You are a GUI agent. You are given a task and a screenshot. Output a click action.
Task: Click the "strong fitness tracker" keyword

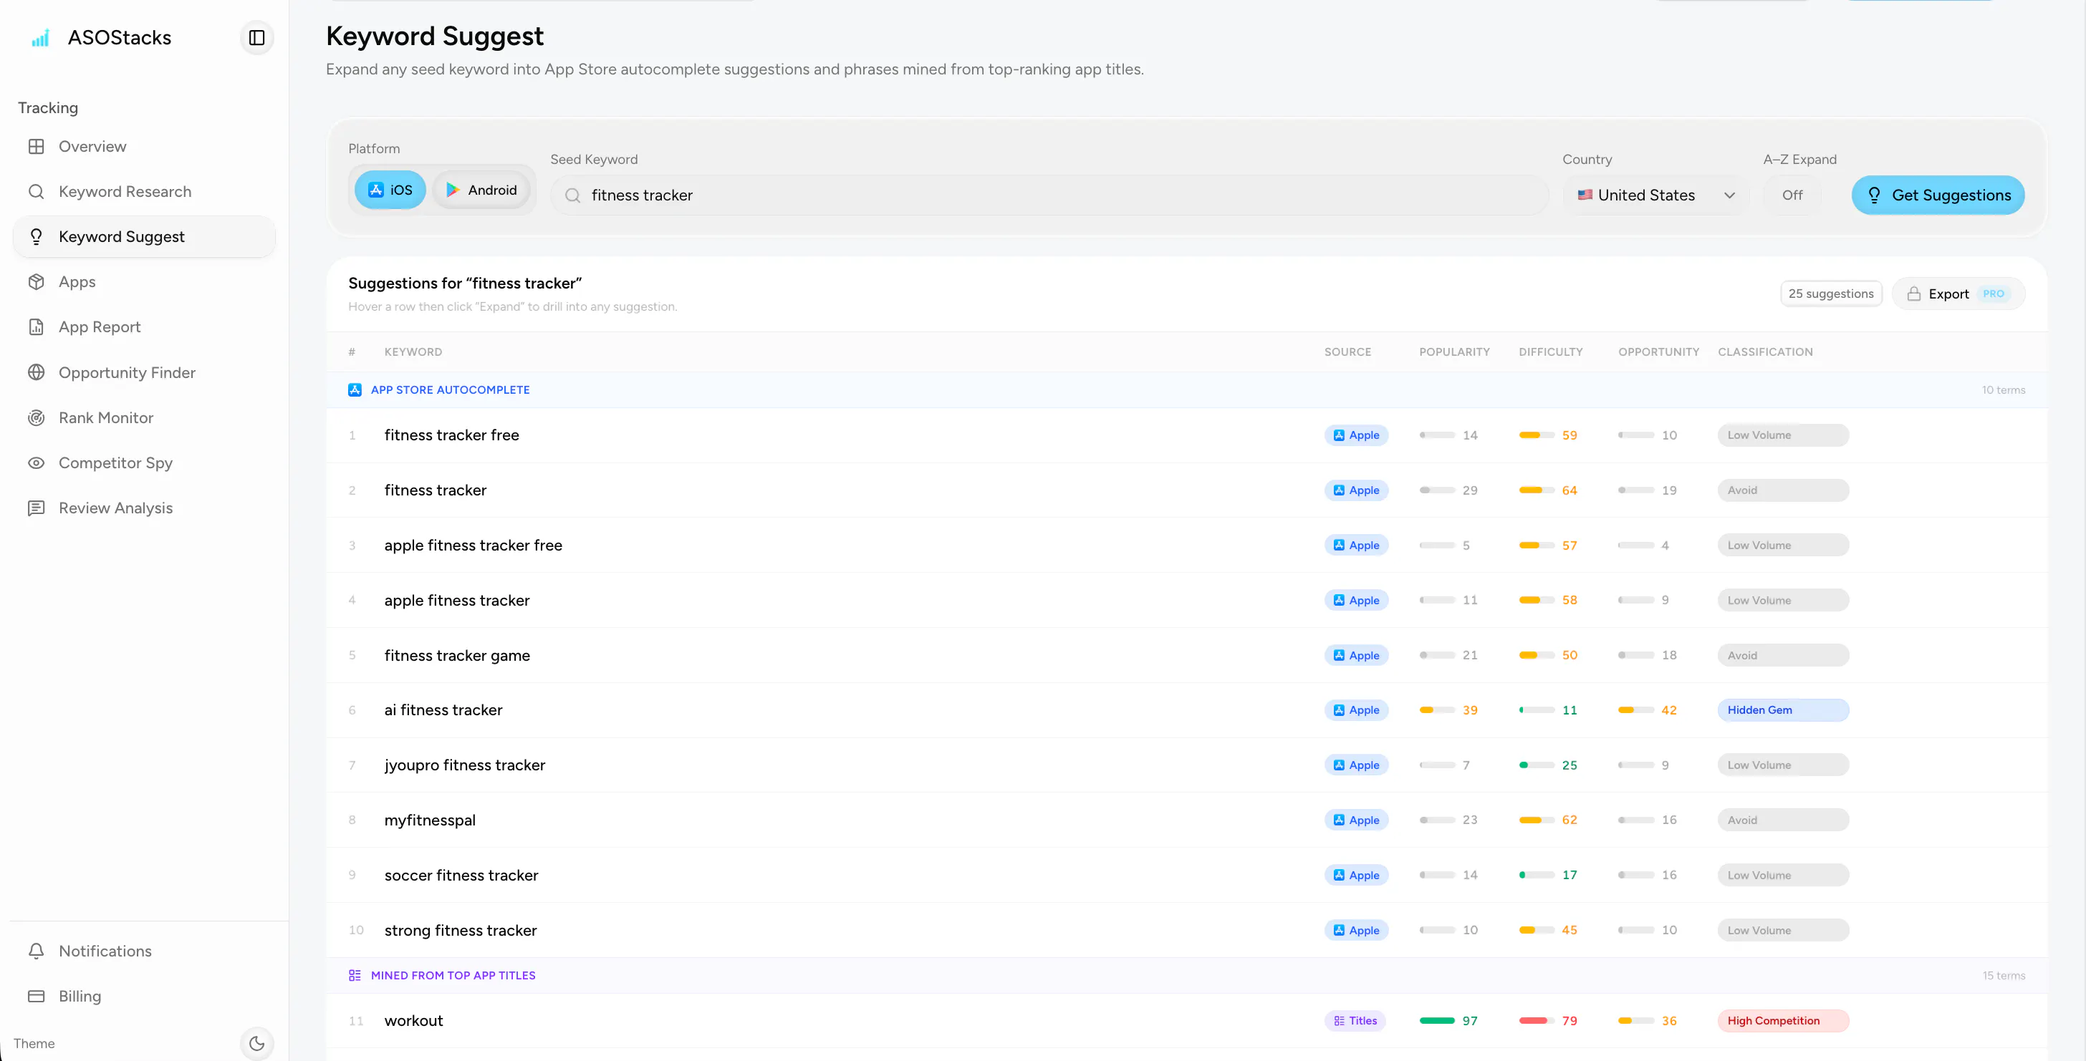point(460,931)
